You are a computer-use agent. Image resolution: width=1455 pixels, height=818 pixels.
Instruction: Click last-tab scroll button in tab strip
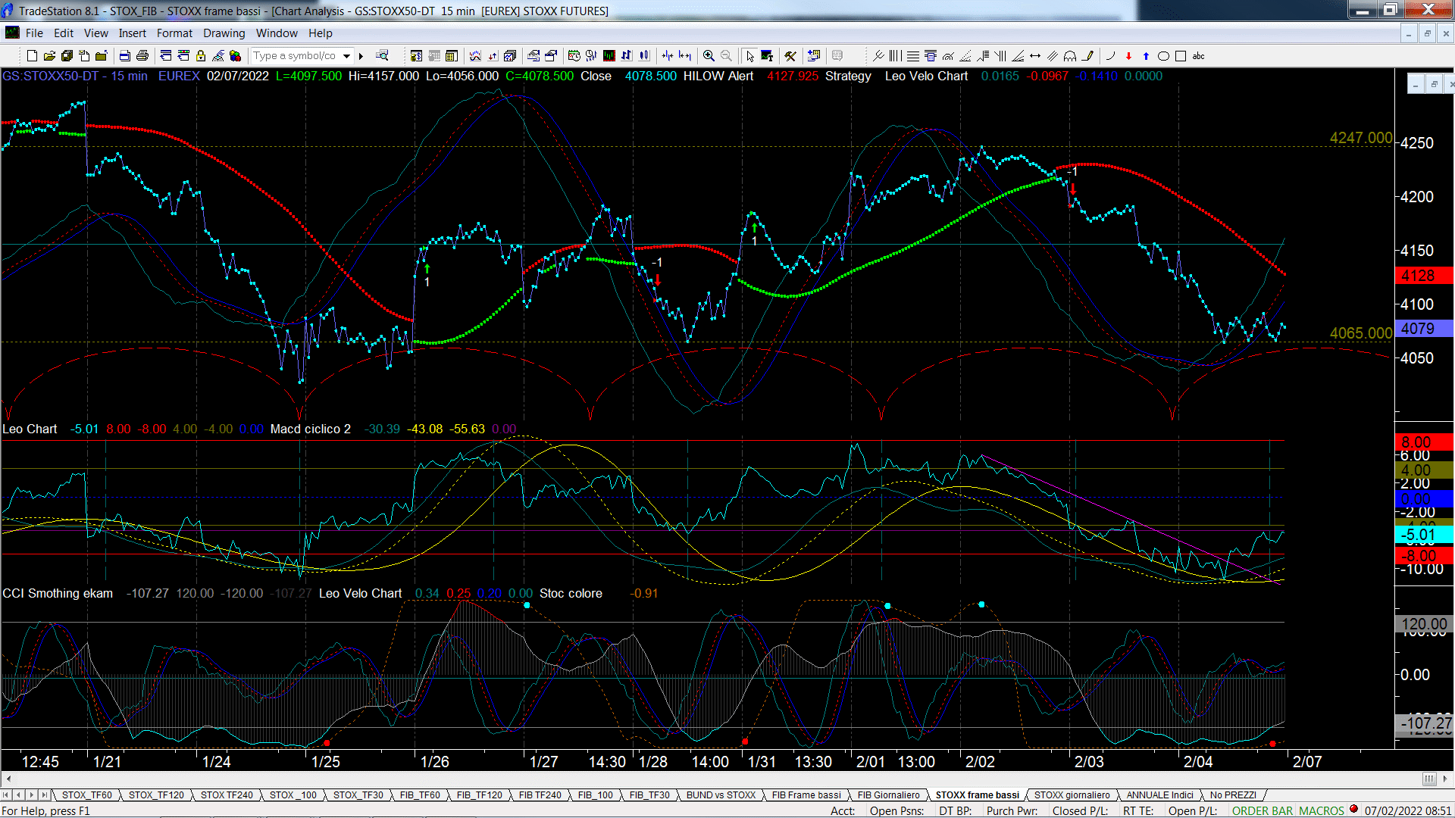click(x=45, y=795)
